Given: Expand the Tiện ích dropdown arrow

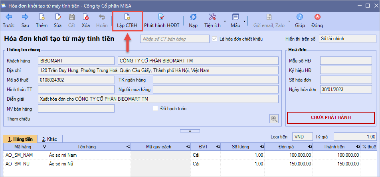Looking at the screenshot, I should pos(225,21).
